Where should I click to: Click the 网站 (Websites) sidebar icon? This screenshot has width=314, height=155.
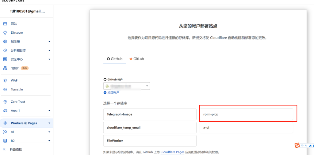click(5, 24)
